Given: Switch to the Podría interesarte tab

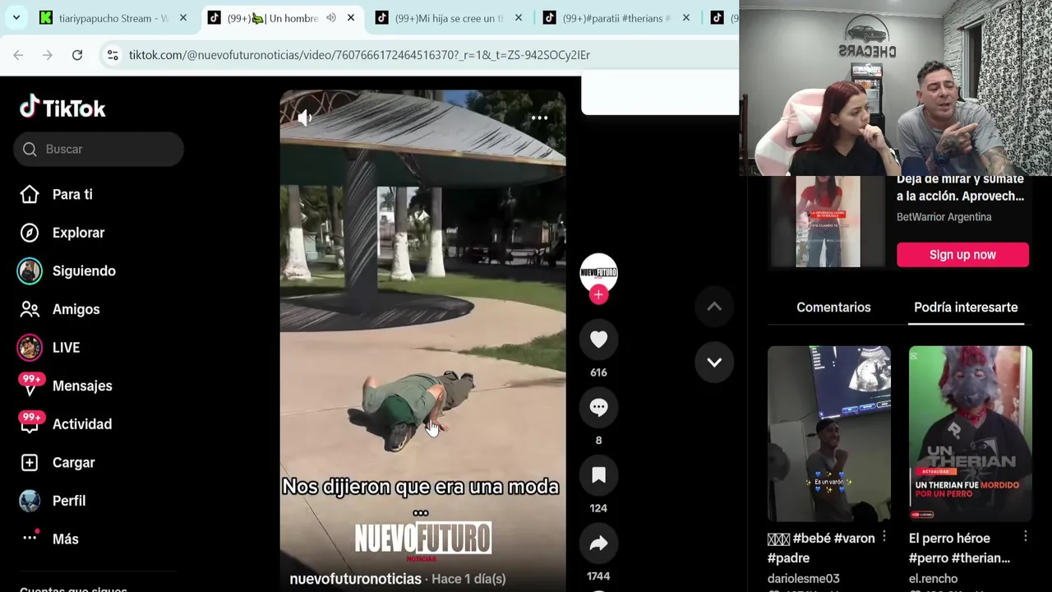Looking at the screenshot, I should 966,307.
